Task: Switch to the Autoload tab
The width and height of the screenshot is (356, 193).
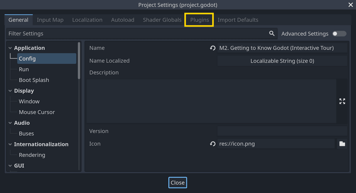Action: 123,20
